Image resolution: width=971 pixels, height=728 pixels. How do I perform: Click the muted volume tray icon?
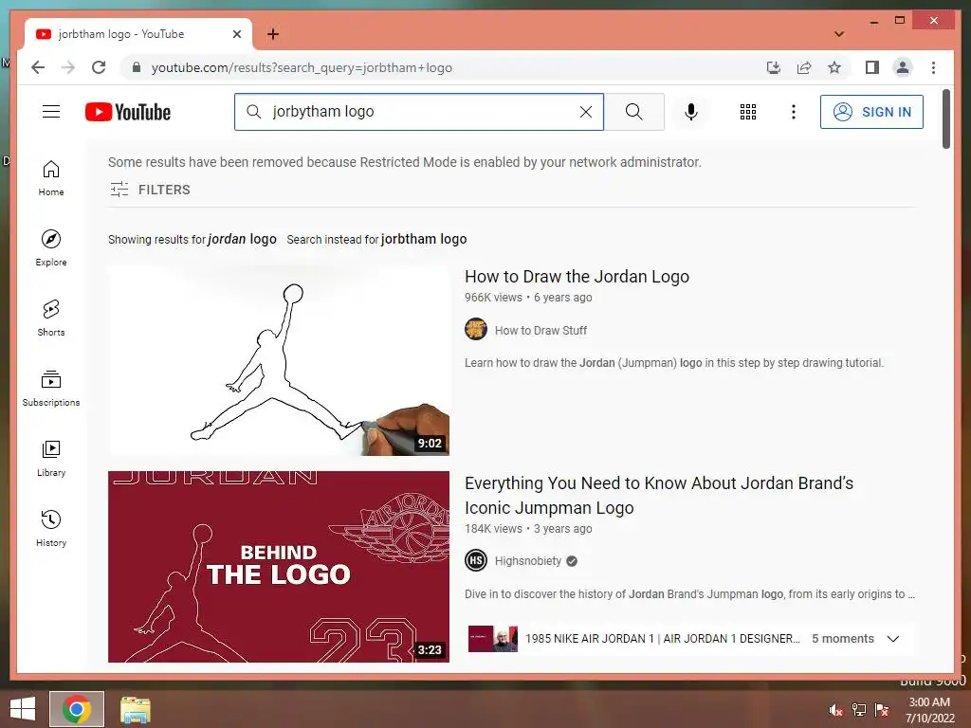point(836,710)
